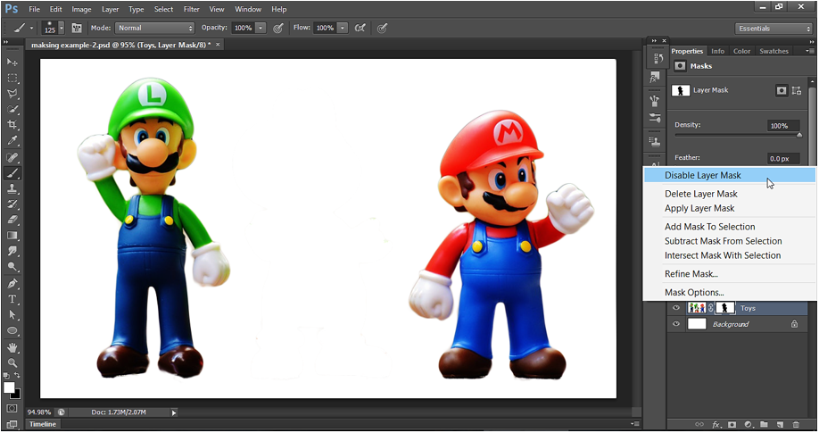Viewport: 819px width, 433px height.
Task: Click the Density slider handle
Action: [799, 136]
